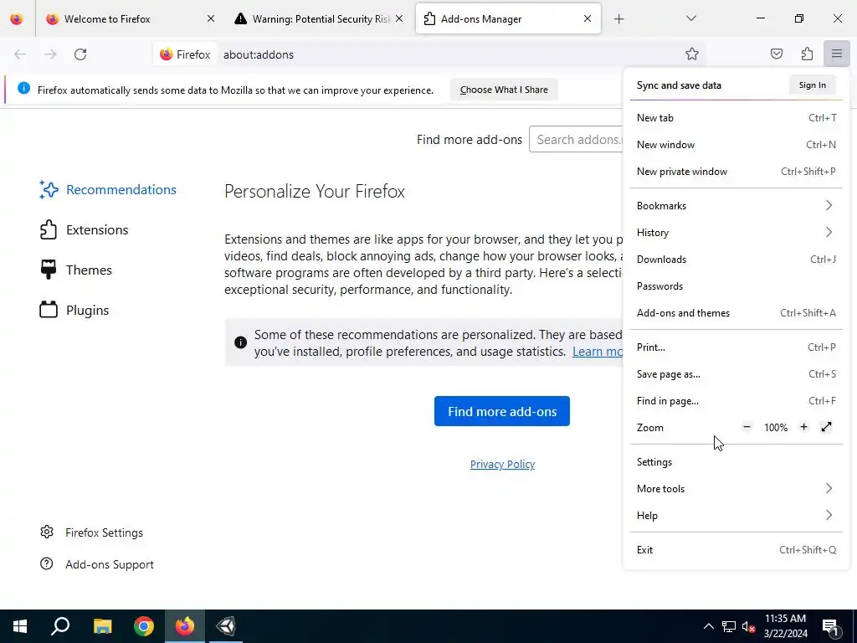Bookmark this page with the star icon
Screen dimensions: 857x643
tap(692, 54)
